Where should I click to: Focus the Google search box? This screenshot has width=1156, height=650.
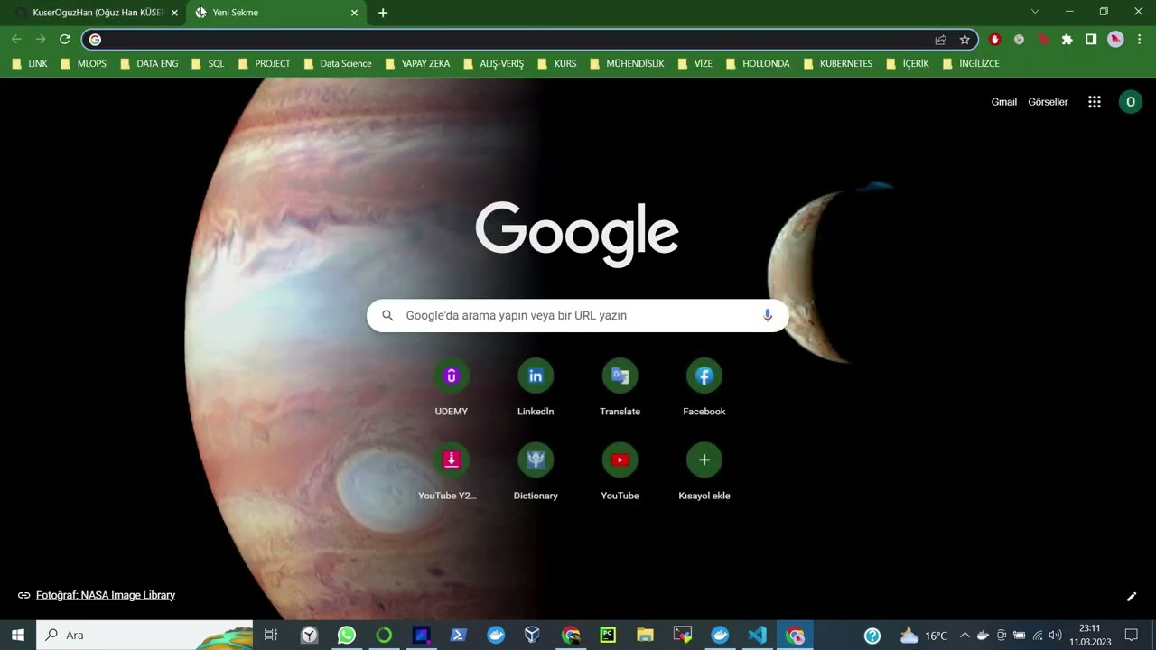click(x=578, y=315)
